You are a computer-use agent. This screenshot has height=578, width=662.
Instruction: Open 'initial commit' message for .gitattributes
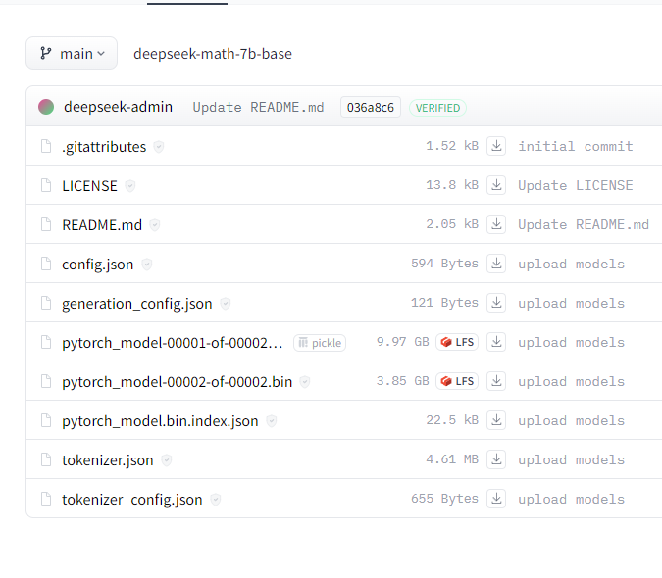575,146
